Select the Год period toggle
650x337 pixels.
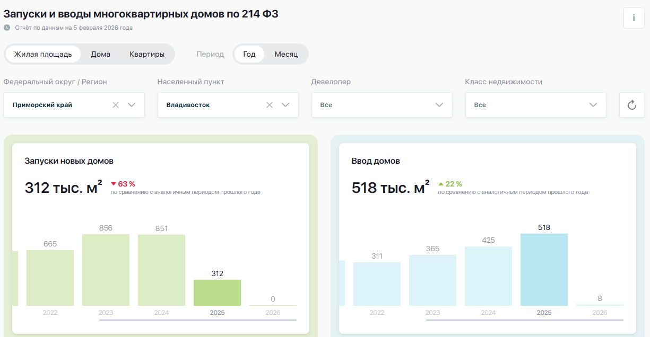(249, 54)
